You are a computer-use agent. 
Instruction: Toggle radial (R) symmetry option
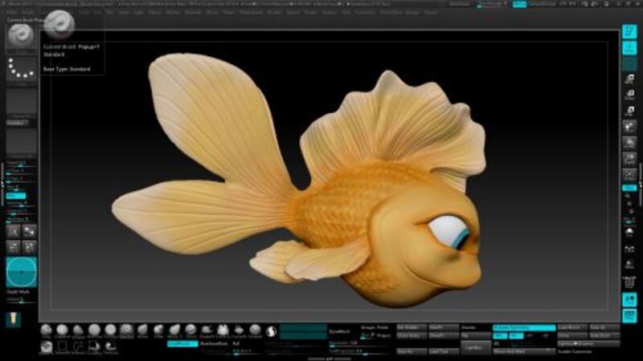(x=497, y=344)
